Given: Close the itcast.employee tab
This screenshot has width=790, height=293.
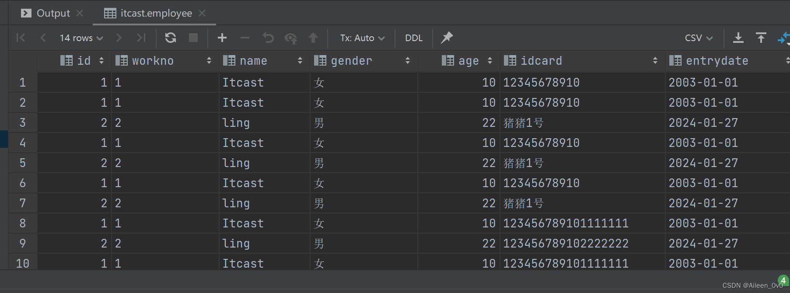Looking at the screenshot, I should [202, 13].
